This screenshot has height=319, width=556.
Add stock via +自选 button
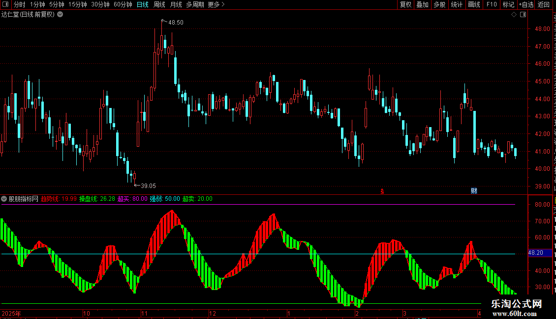click(x=526, y=4)
